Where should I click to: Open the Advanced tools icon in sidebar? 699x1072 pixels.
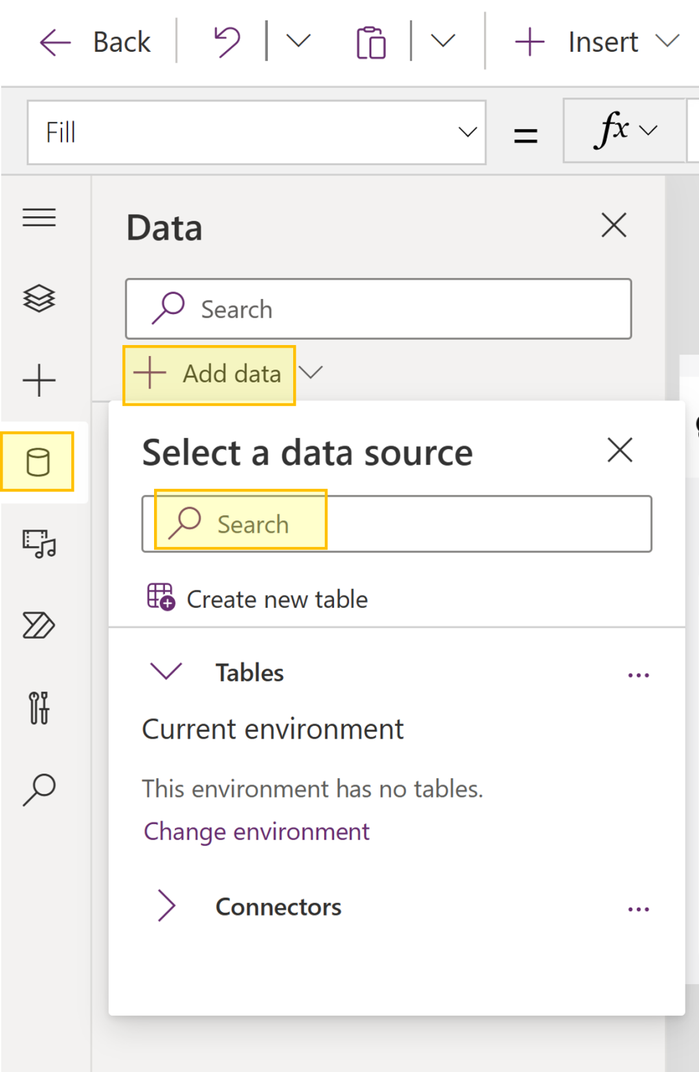point(39,708)
